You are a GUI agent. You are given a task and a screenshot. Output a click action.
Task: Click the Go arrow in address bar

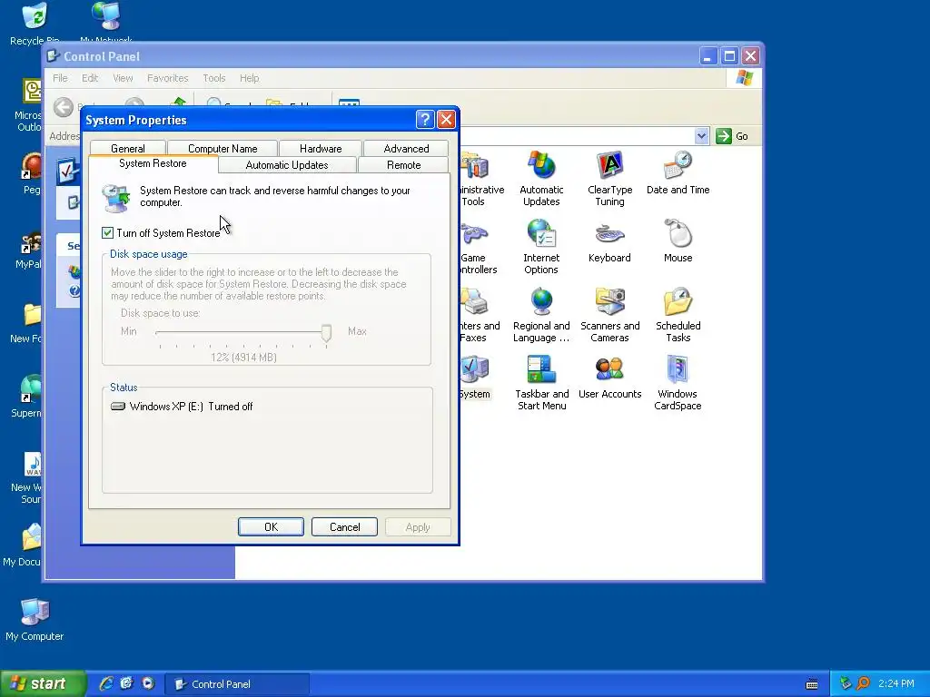pos(724,136)
